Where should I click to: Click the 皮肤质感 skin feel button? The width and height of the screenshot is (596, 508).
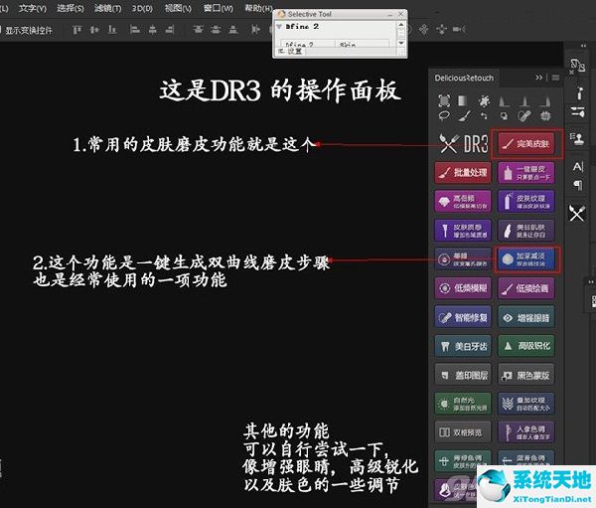coord(463,231)
